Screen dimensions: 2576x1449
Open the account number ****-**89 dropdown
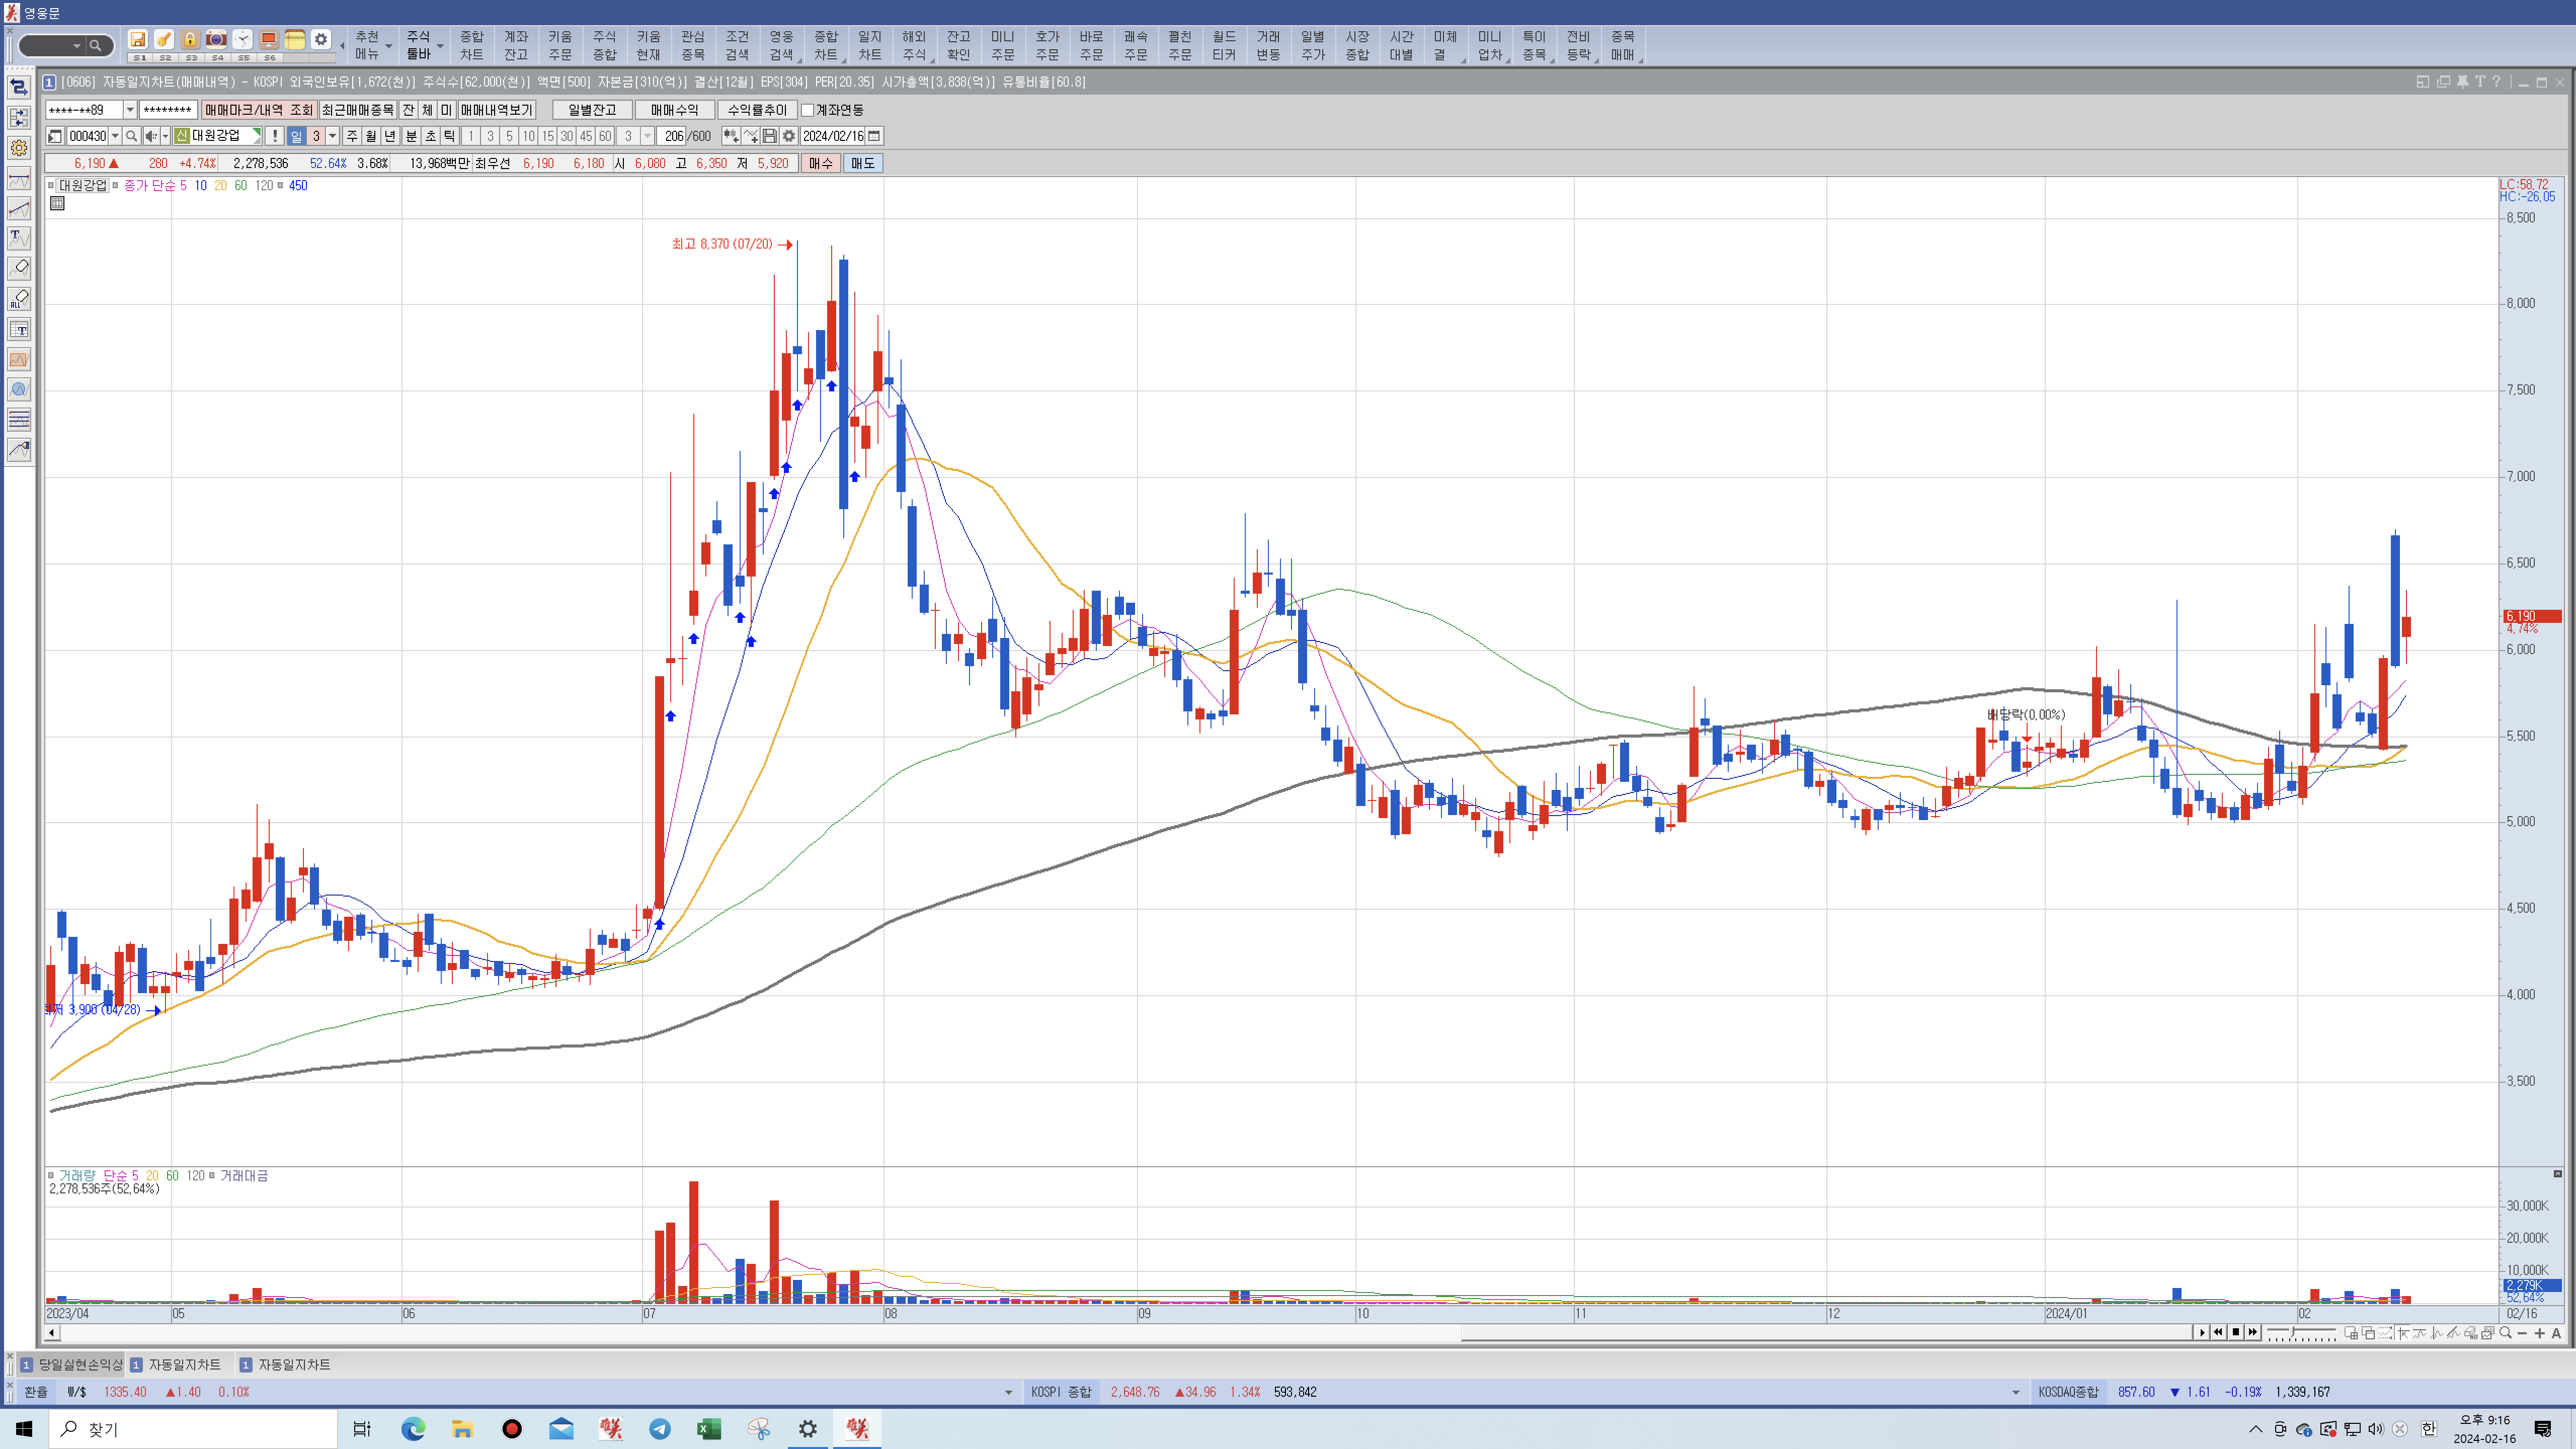click(130, 110)
